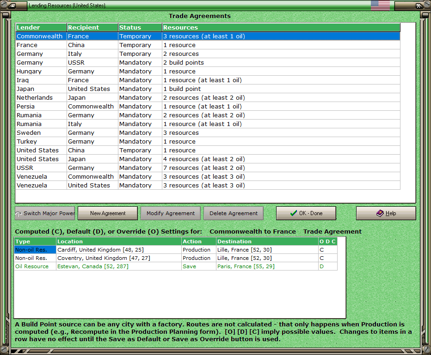This screenshot has width=431, height=355.
Task: Select the Coventry, United Kingdom resource row
Action: 176,258
